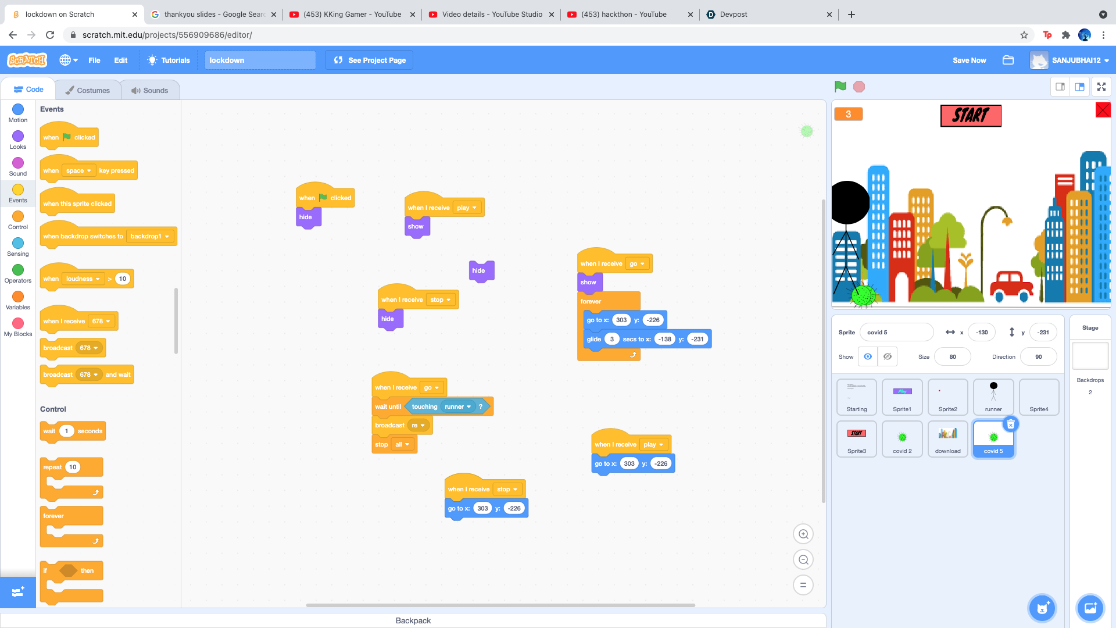This screenshot has width=1116, height=628.
Task: Delete the covid 5 sprite
Action: pos(1011,424)
